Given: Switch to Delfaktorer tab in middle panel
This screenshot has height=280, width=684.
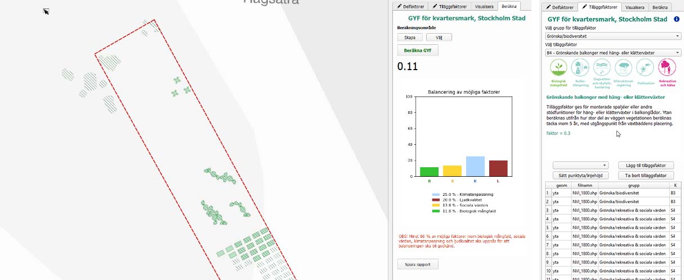Looking at the screenshot, I should (x=410, y=7).
